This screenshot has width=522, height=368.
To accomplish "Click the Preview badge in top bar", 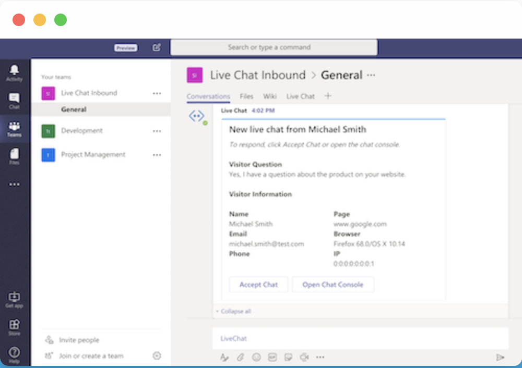I will pyautogui.click(x=126, y=48).
